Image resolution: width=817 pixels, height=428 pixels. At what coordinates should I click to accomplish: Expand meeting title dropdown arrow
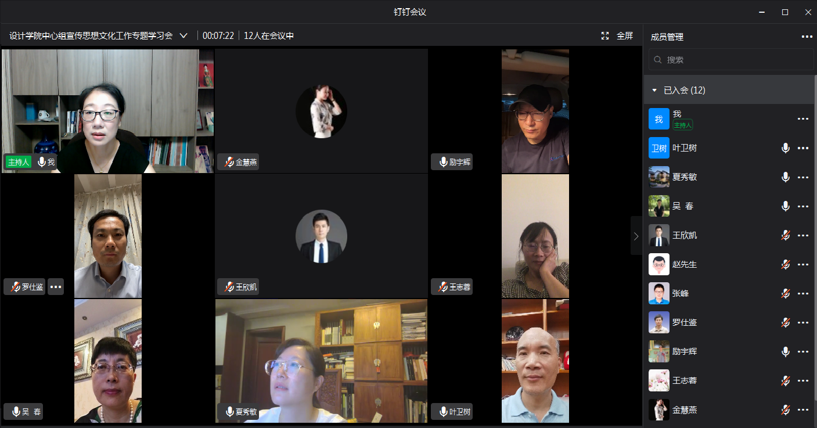click(183, 36)
